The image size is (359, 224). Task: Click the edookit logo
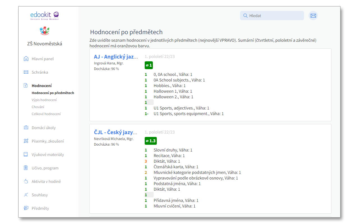click(x=45, y=15)
